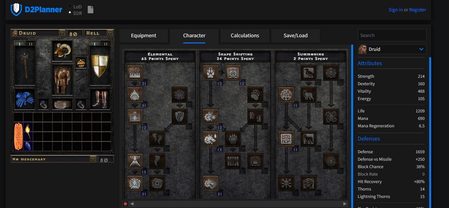Click the ram horn helm slot
Screen dimensions: 449x208
(62, 51)
